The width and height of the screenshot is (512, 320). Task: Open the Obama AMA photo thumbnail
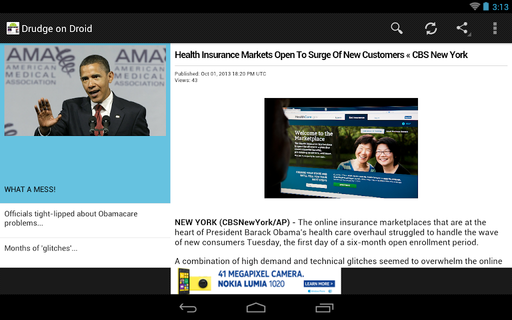click(85, 90)
